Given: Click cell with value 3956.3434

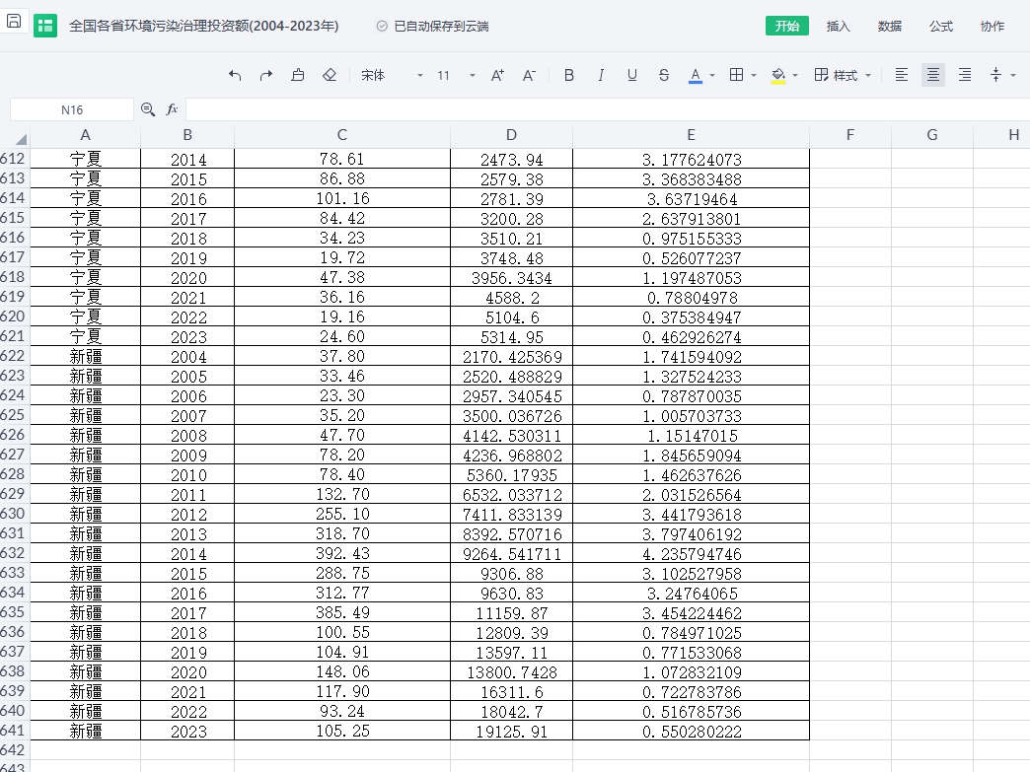Looking at the screenshot, I should tap(511, 277).
